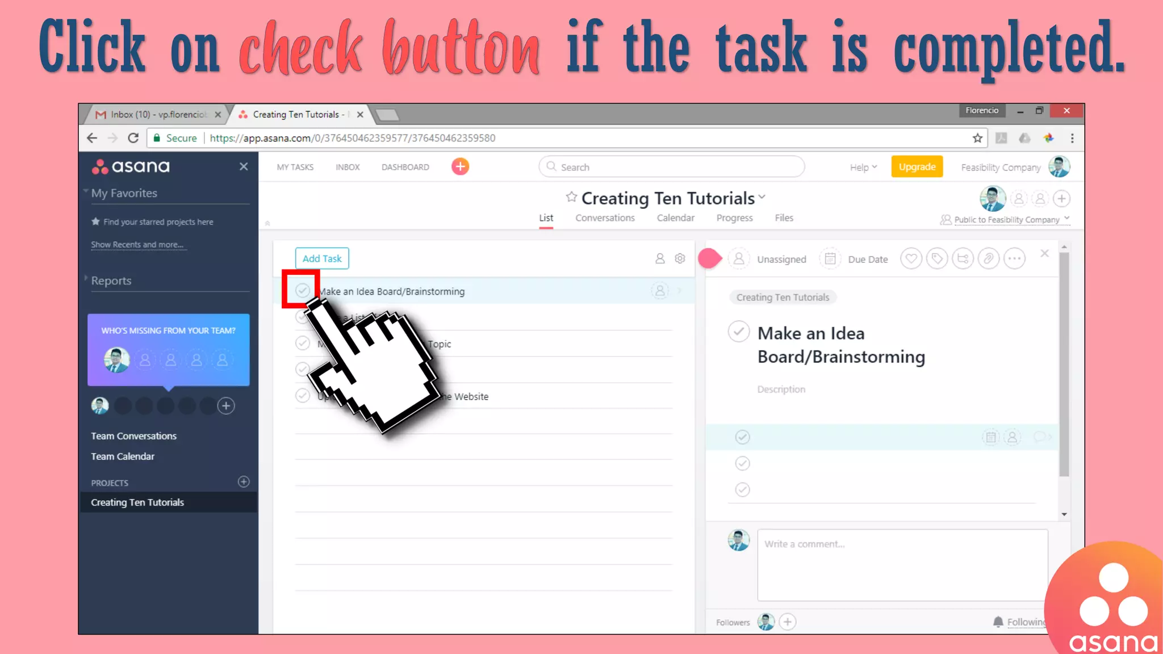Click the Due Date calendar icon
Image resolution: width=1163 pixels, height=654 pixels.
830,259
